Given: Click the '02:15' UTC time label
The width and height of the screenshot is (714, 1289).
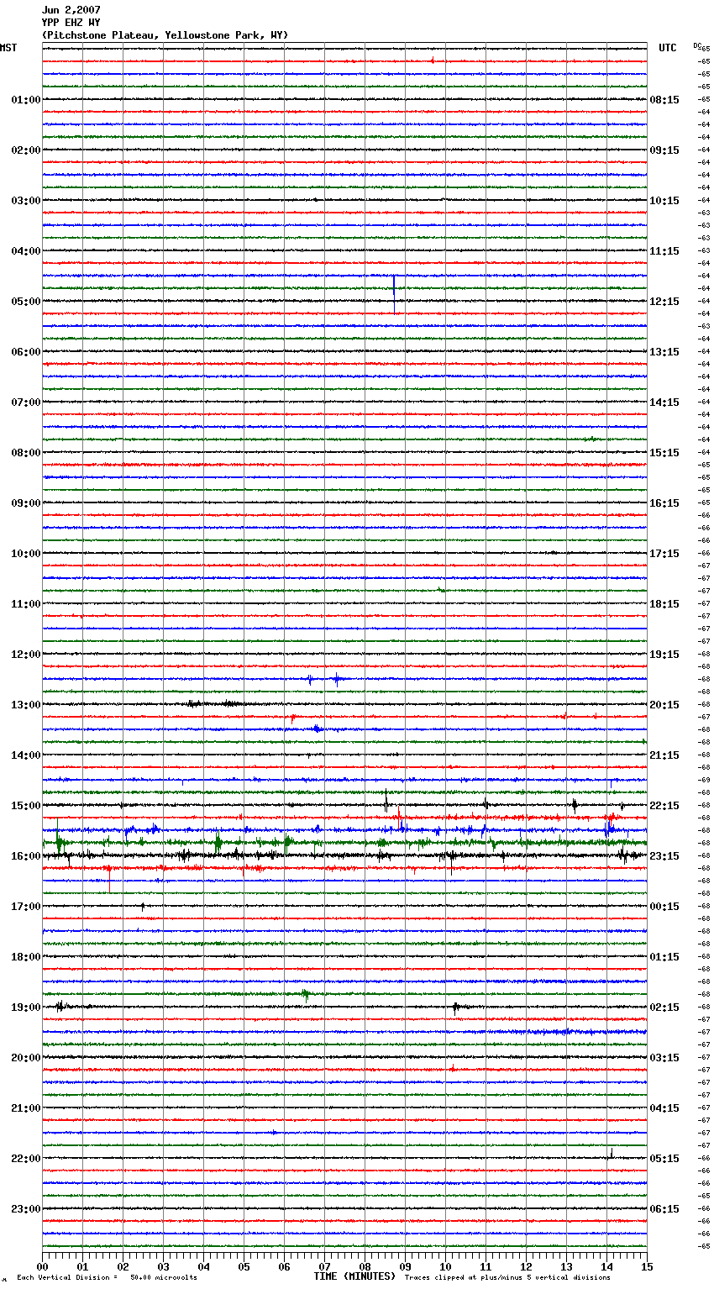Looking at the screenshot, I should pyautogui.click(x=664, y=1008).
